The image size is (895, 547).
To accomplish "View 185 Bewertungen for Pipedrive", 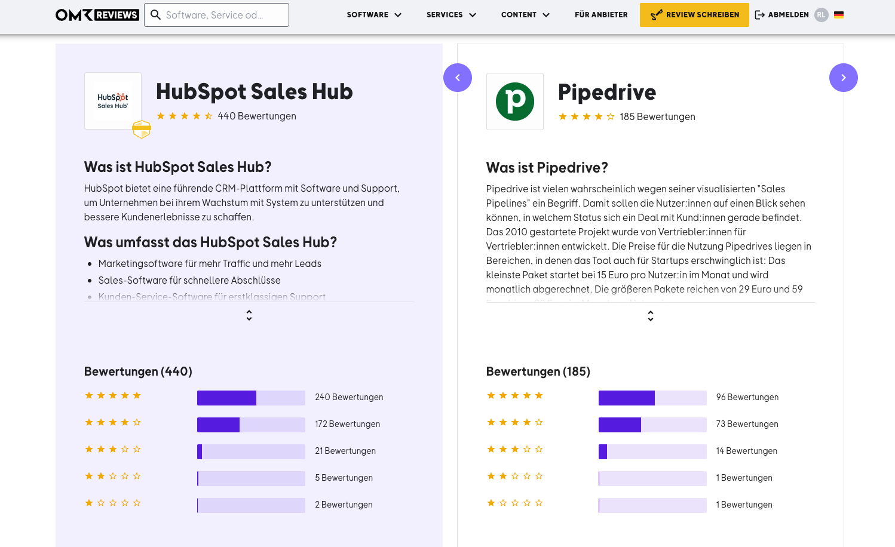I will point(657,116).
